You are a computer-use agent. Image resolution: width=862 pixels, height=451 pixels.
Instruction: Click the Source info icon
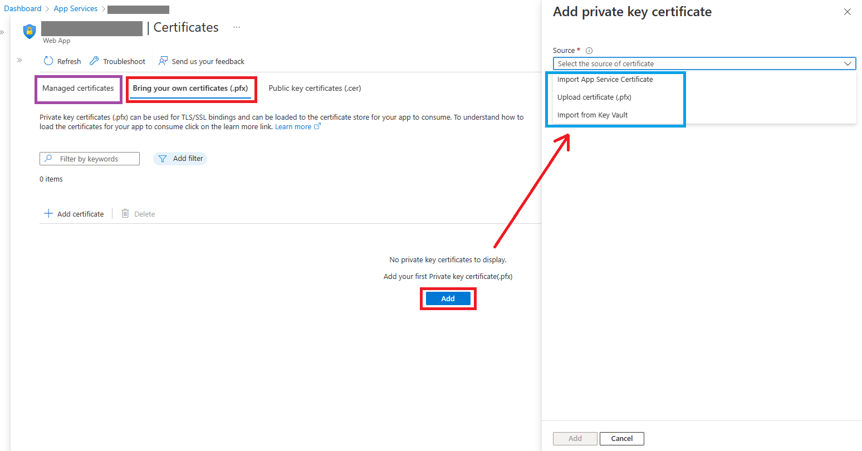point(589,51)
